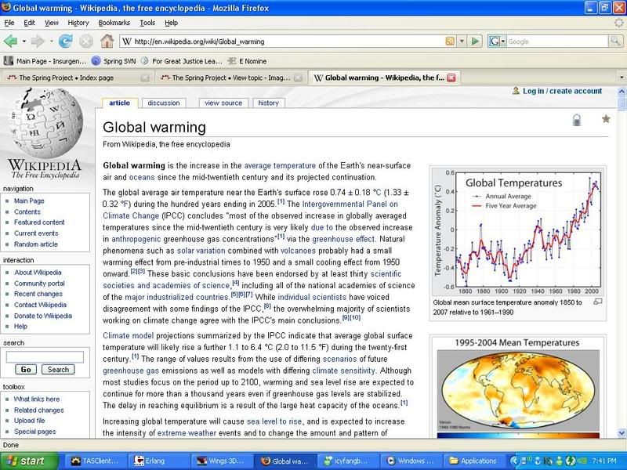Open the View menu
Viewport: 627px width, 470px height.
51,23
